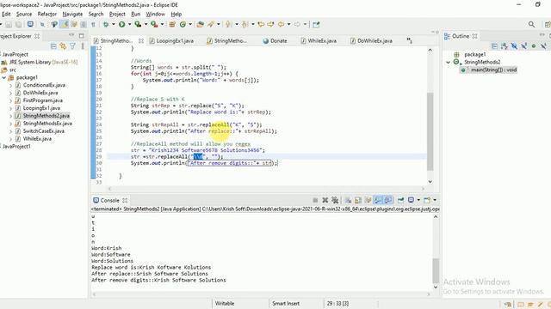
Task: Click Link with Editor in Project Explorer
Action: tap(63, 45)
